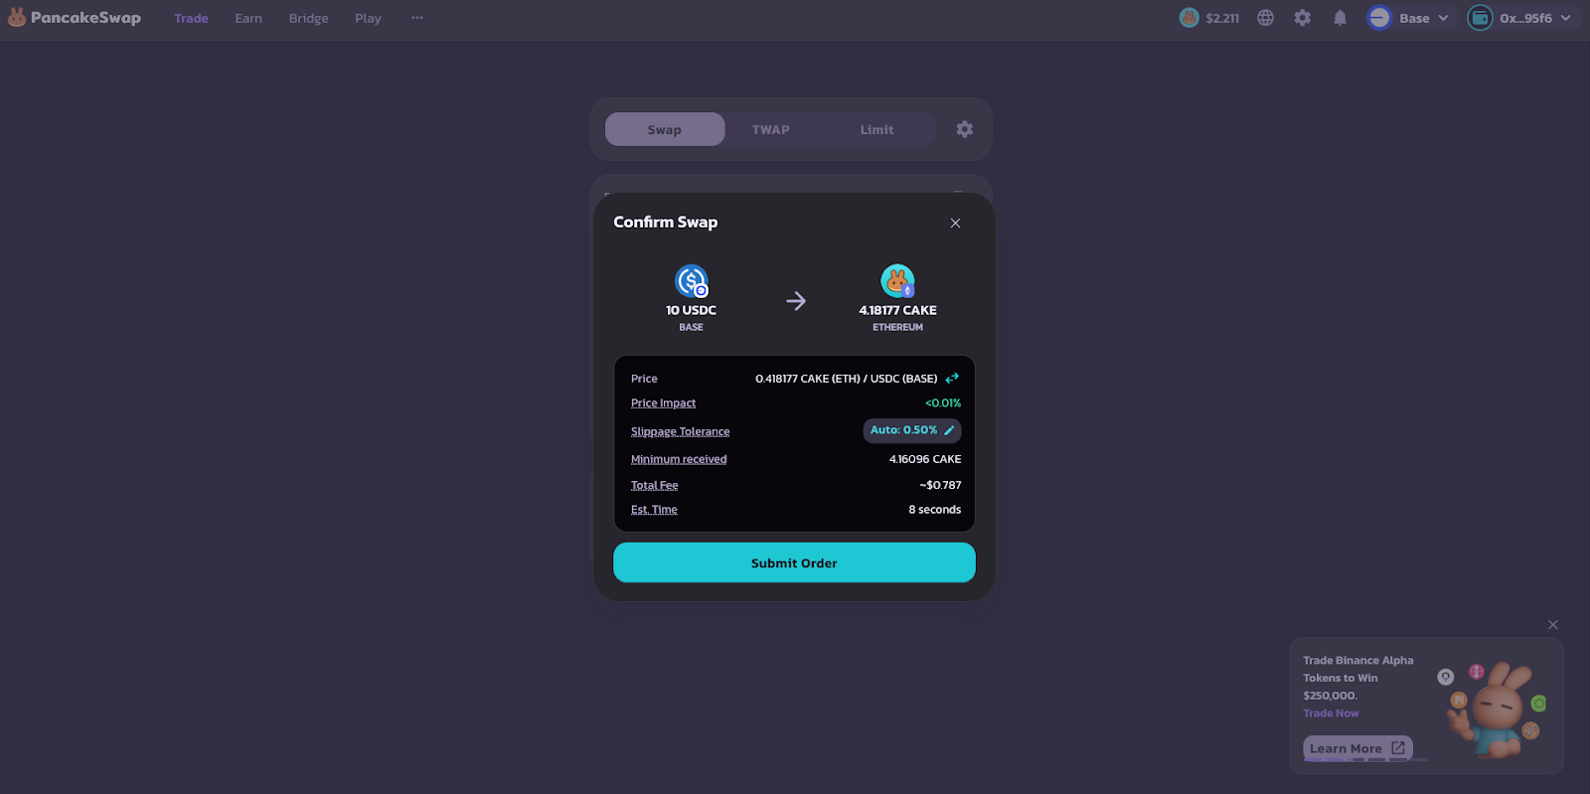
Task: Switch to the Swap tab
Action: [x=665, y=129]
